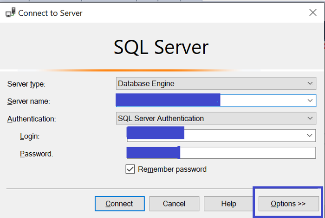This screenshot has width=325, height=218.
Task: Click the Connect to Server title icon
Action: click(x=10, y=12)
